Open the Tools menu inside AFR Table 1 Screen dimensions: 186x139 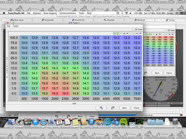15,26
